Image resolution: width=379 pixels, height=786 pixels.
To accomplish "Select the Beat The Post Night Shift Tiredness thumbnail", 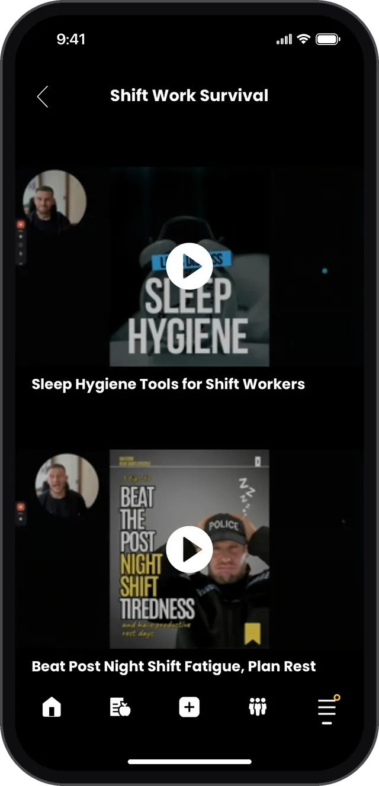I will (x=189, y=549).
